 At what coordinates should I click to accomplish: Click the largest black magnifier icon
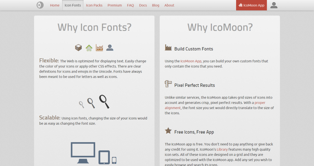coord(104,102)
